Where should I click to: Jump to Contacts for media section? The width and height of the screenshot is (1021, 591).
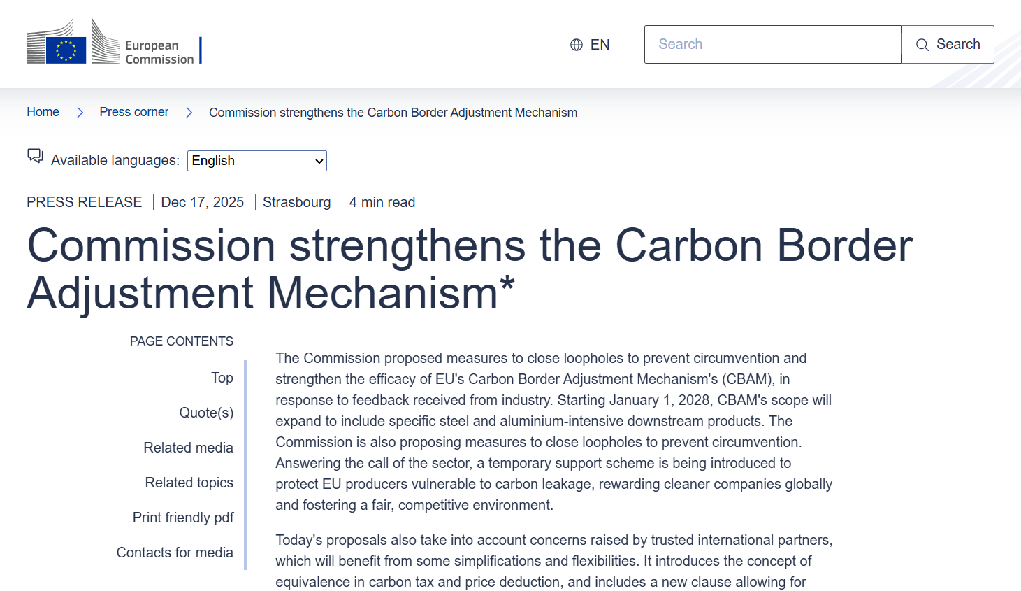(175, 553)
